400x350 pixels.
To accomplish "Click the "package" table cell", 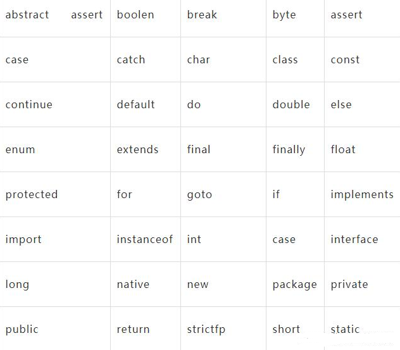I will coord(295,284).
